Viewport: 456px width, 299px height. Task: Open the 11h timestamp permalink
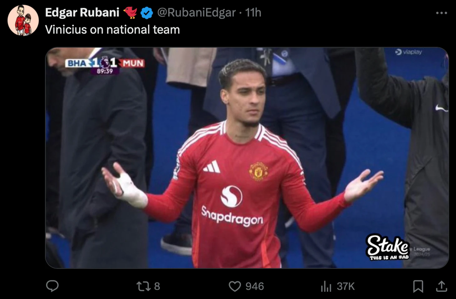click(253, 12)
